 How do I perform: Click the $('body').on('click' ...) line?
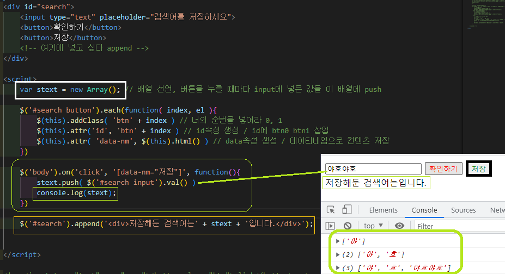coord(130,172)
